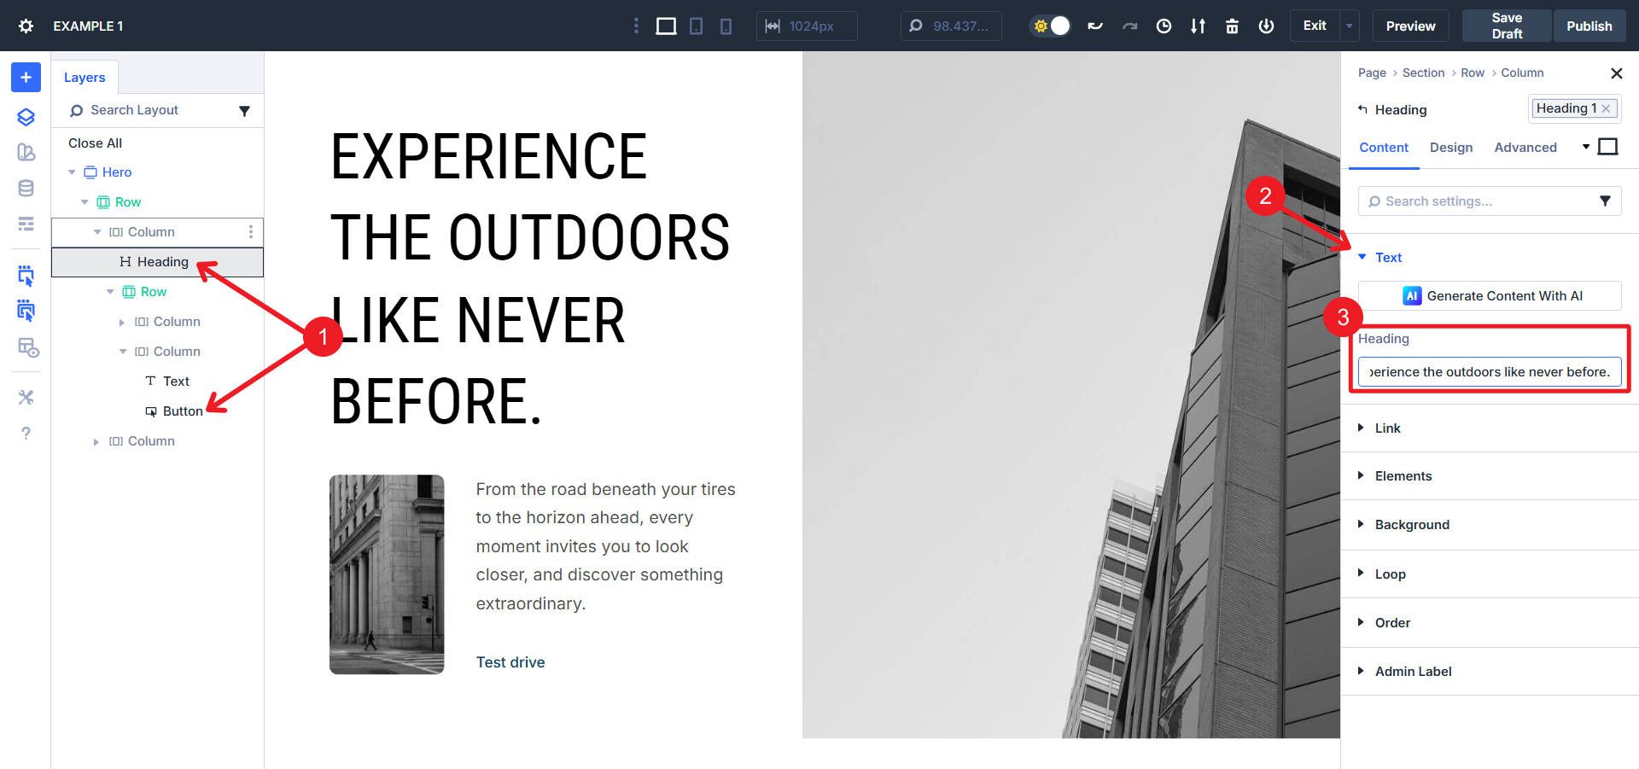Click the Heading text input field
The image size is (1639, 769).
[1490, 372]
